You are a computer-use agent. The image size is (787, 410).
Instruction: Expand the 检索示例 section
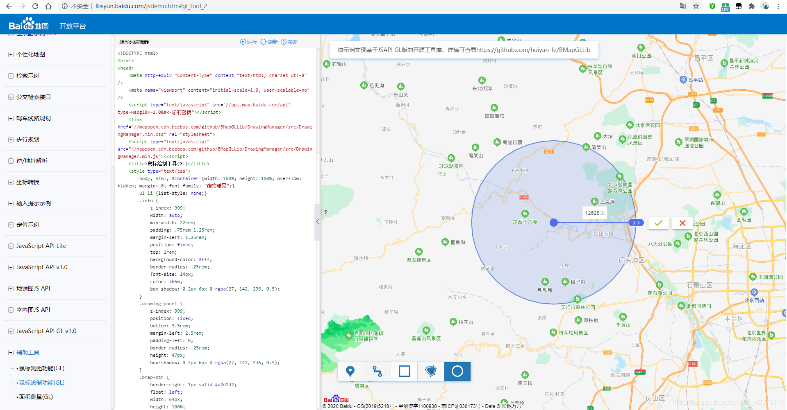tap(11, 76)
